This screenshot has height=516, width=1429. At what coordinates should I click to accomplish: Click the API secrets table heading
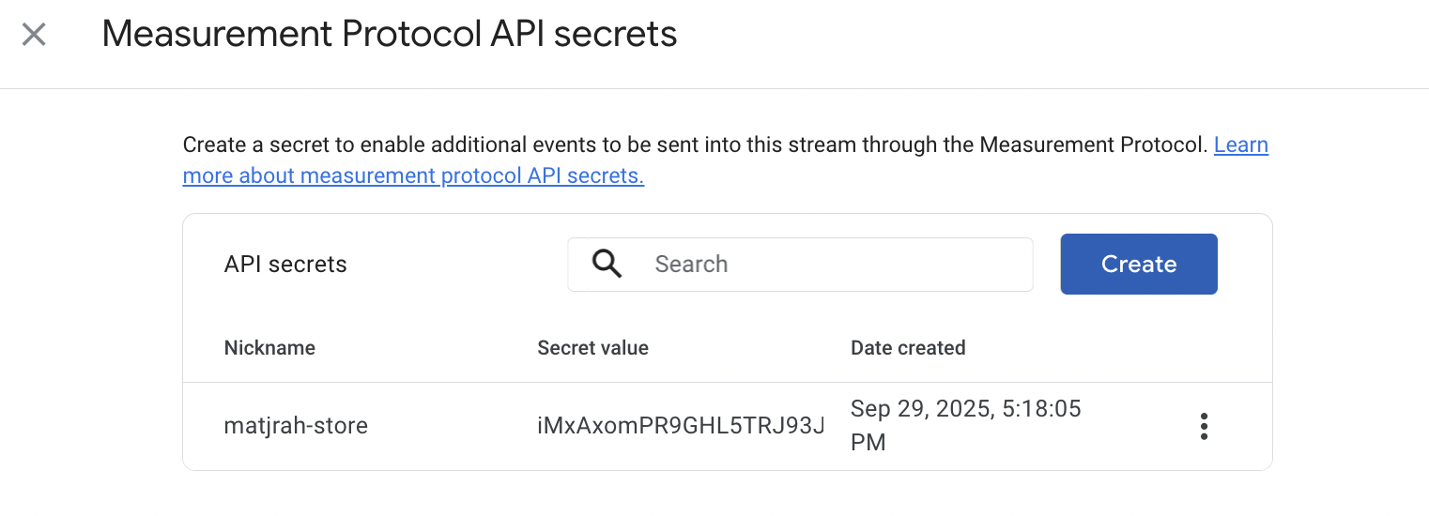(285, 265)
